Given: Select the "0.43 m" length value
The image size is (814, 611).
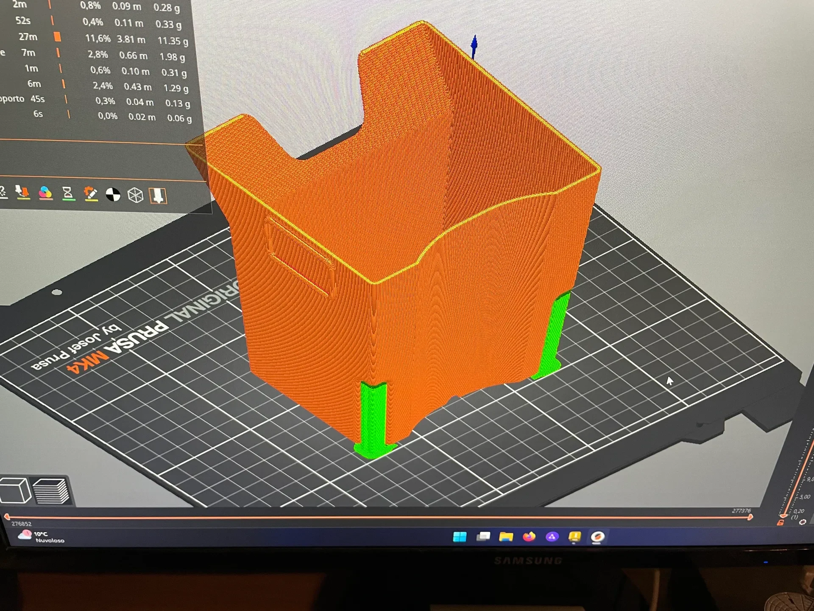Looking at the screenshot, I should (138, 87).
